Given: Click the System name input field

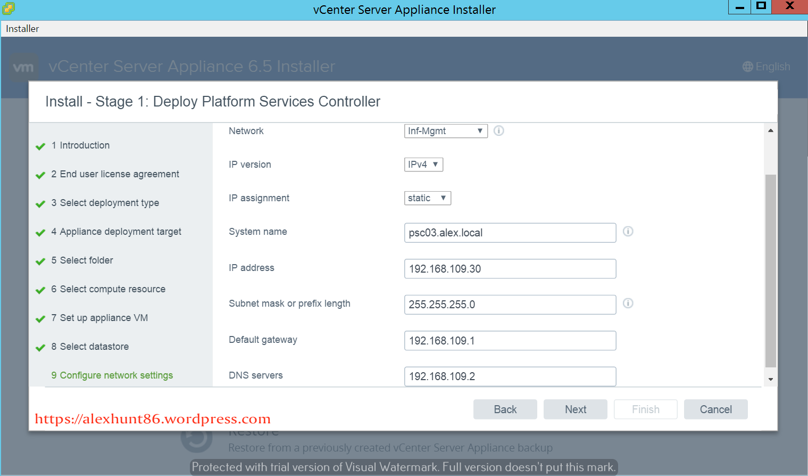Looking at the screenshot, I should [x=510, y=233].
